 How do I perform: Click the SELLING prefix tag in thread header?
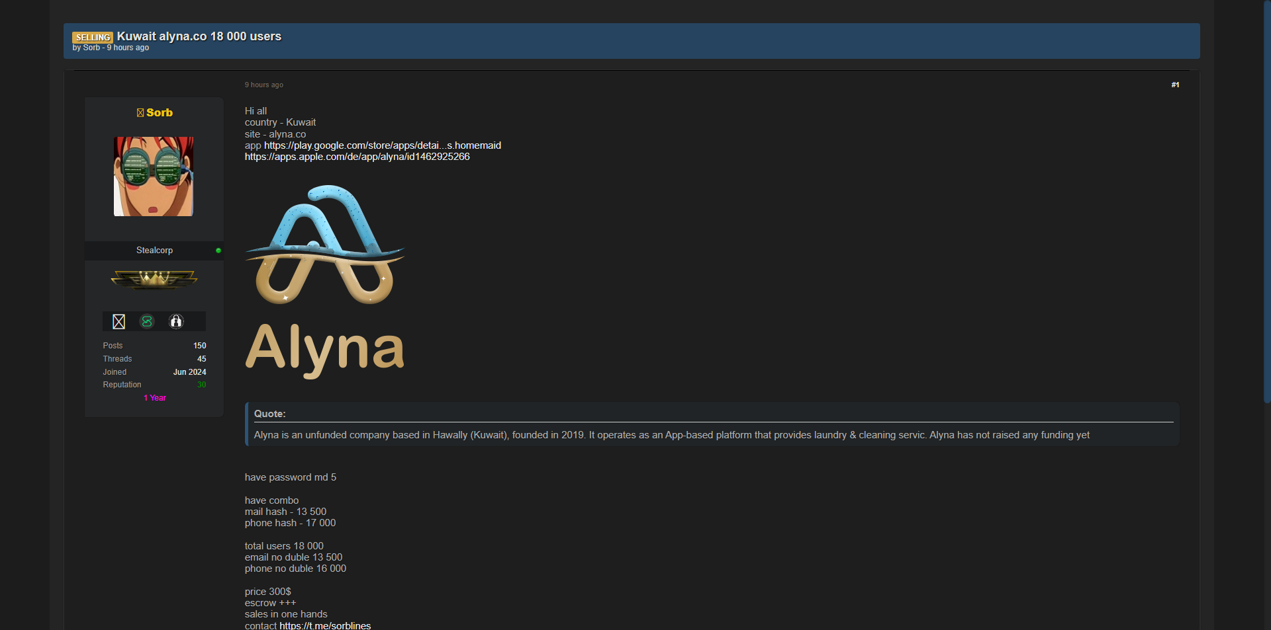click(93, 38)
